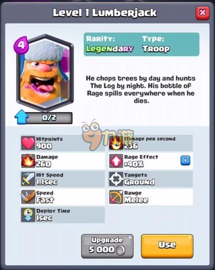Viewport: 215px width, 270px height.
Task: Tap the Lumberjack card portrait
Action: pyautogui.click(x=45, y=73)
